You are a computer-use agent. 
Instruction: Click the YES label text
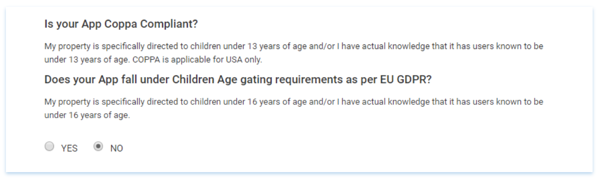coord(69,148)
